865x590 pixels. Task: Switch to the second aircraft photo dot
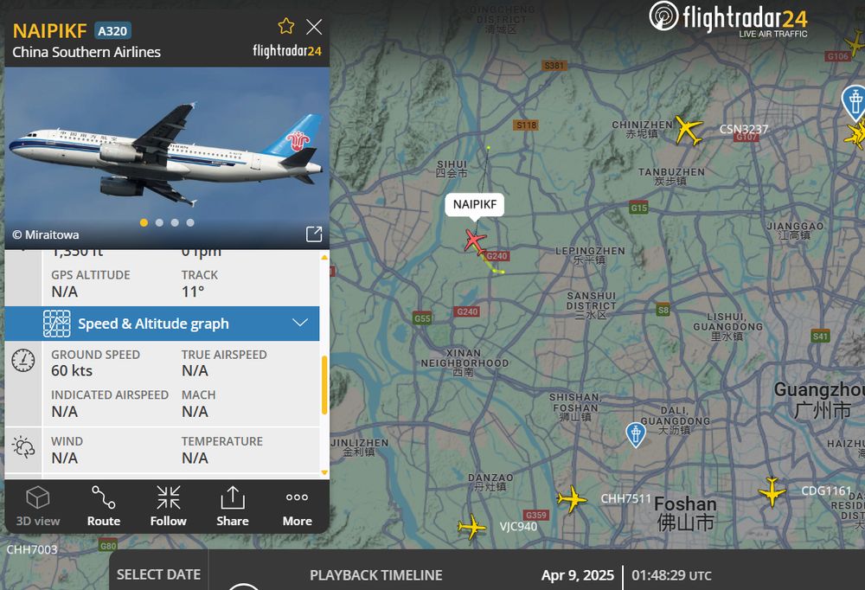(159, 222)
